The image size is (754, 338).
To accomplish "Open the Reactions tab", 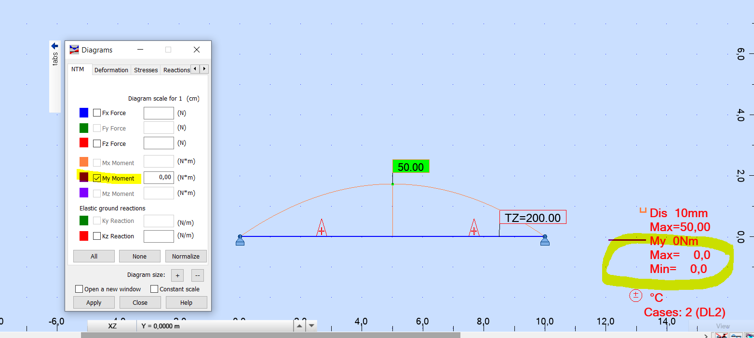I will pos(176,70).
